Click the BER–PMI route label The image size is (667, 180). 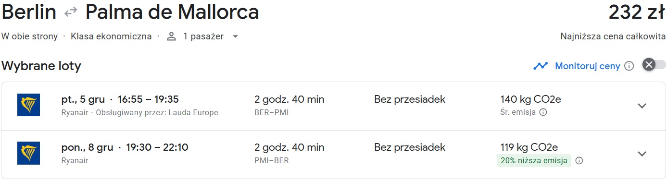(x=272, y=113)
